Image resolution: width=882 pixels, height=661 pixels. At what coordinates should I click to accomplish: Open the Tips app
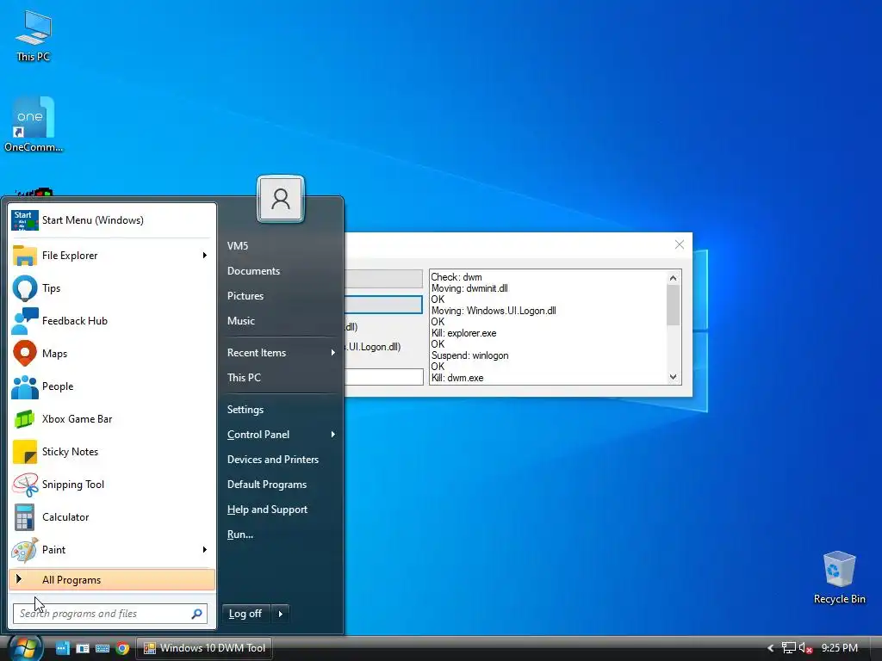click(112, 288)
